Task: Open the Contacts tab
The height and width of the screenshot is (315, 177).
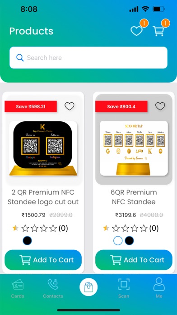Action: [53, 288]
